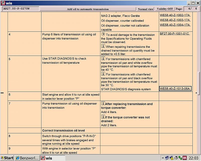Maximize the wis window
201x161 pixels.
click(x=193, y=3)
